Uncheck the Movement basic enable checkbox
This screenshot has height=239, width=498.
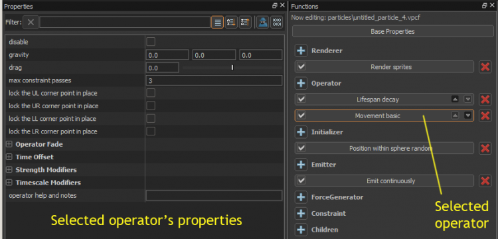click(x=301, y=116)
